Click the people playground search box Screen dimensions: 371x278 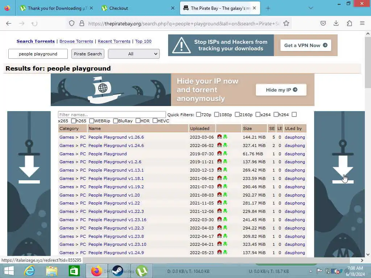pyautogui.click(x=38, y=54)
